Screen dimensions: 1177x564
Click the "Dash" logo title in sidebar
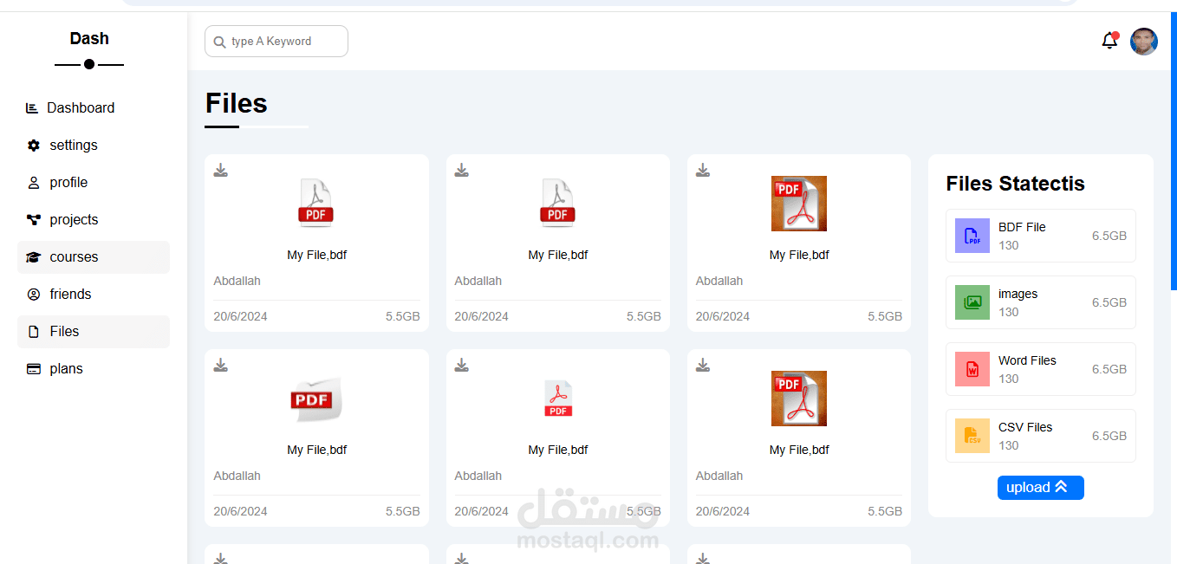[x=89, y=38]
